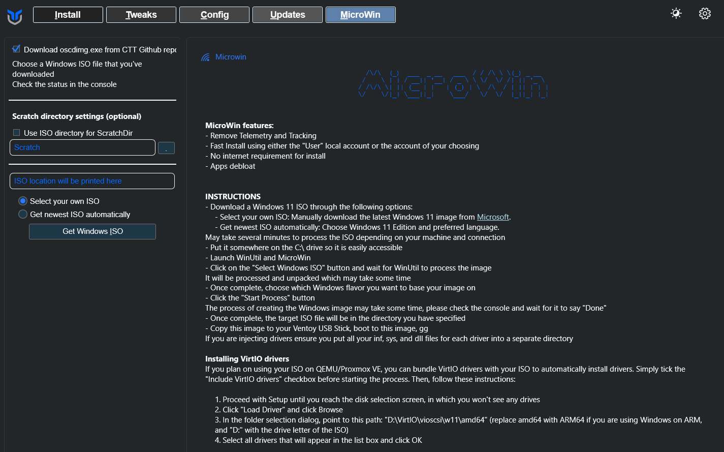The height and width of the screenshot is (452, 724).
Task: Click the Get Windows ISO button
Action: coord(92,231)
